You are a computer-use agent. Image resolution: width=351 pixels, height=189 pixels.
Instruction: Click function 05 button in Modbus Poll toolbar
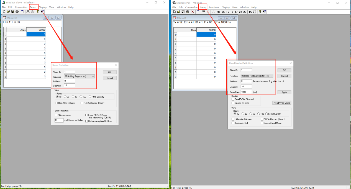219,12
